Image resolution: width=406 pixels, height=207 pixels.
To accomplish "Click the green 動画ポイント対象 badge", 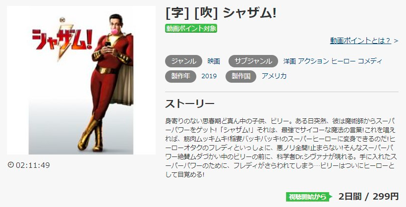I will click(191, 28).
